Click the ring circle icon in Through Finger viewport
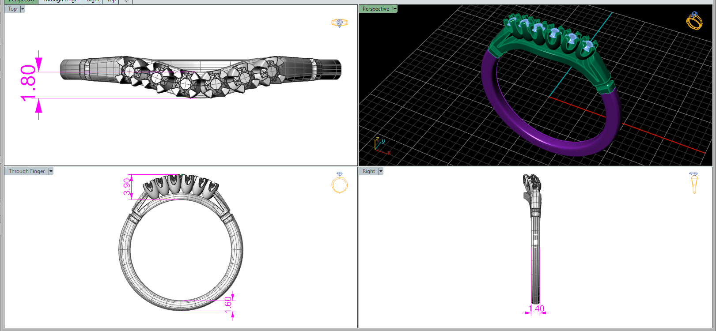This screenshot has height=331, width=716. [x=340, y=183]
